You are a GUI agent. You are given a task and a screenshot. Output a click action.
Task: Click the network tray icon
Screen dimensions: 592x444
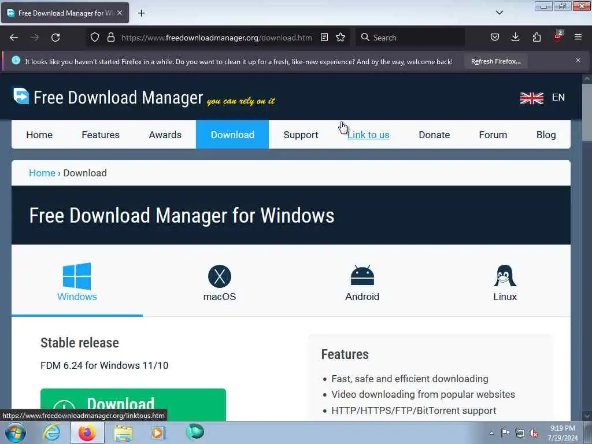520,433
